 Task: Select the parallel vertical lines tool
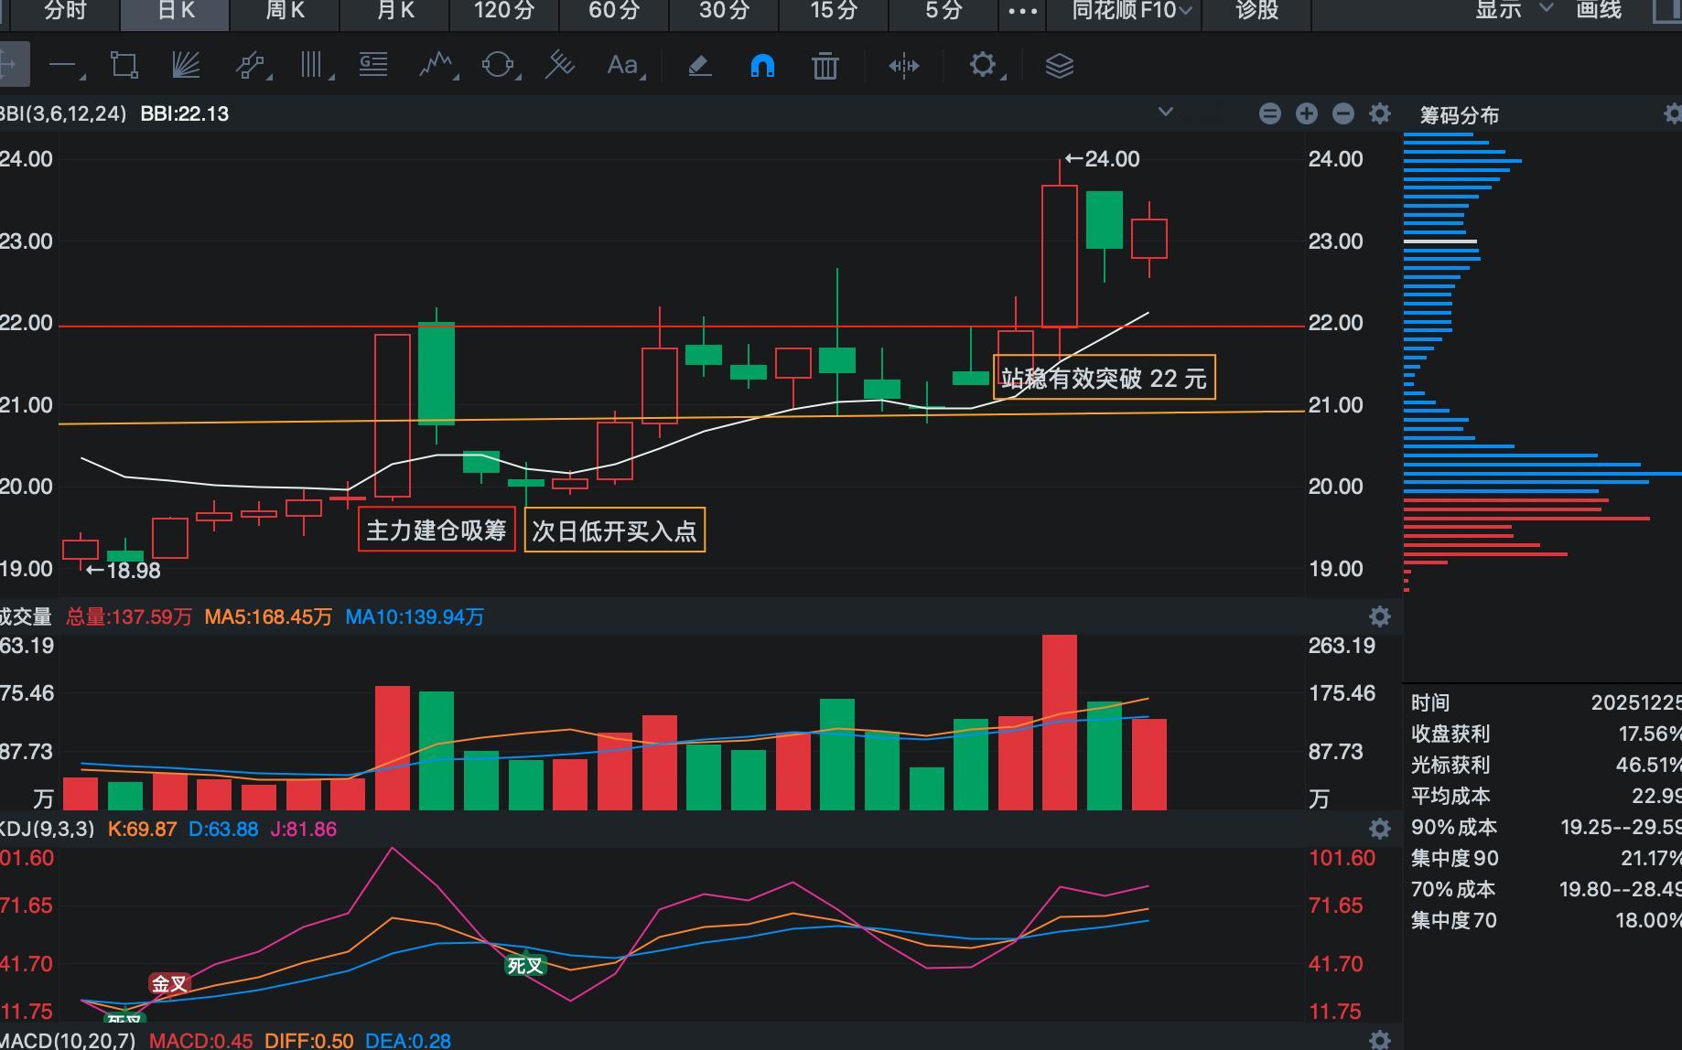point(314,66)
